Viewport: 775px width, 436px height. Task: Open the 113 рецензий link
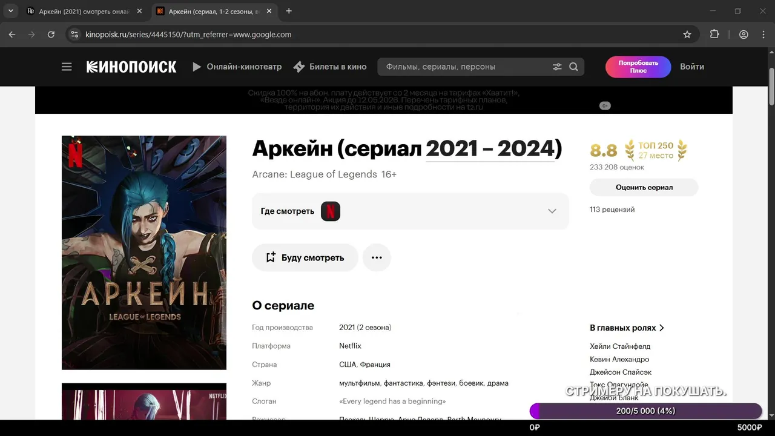click(x=612, y=210)
